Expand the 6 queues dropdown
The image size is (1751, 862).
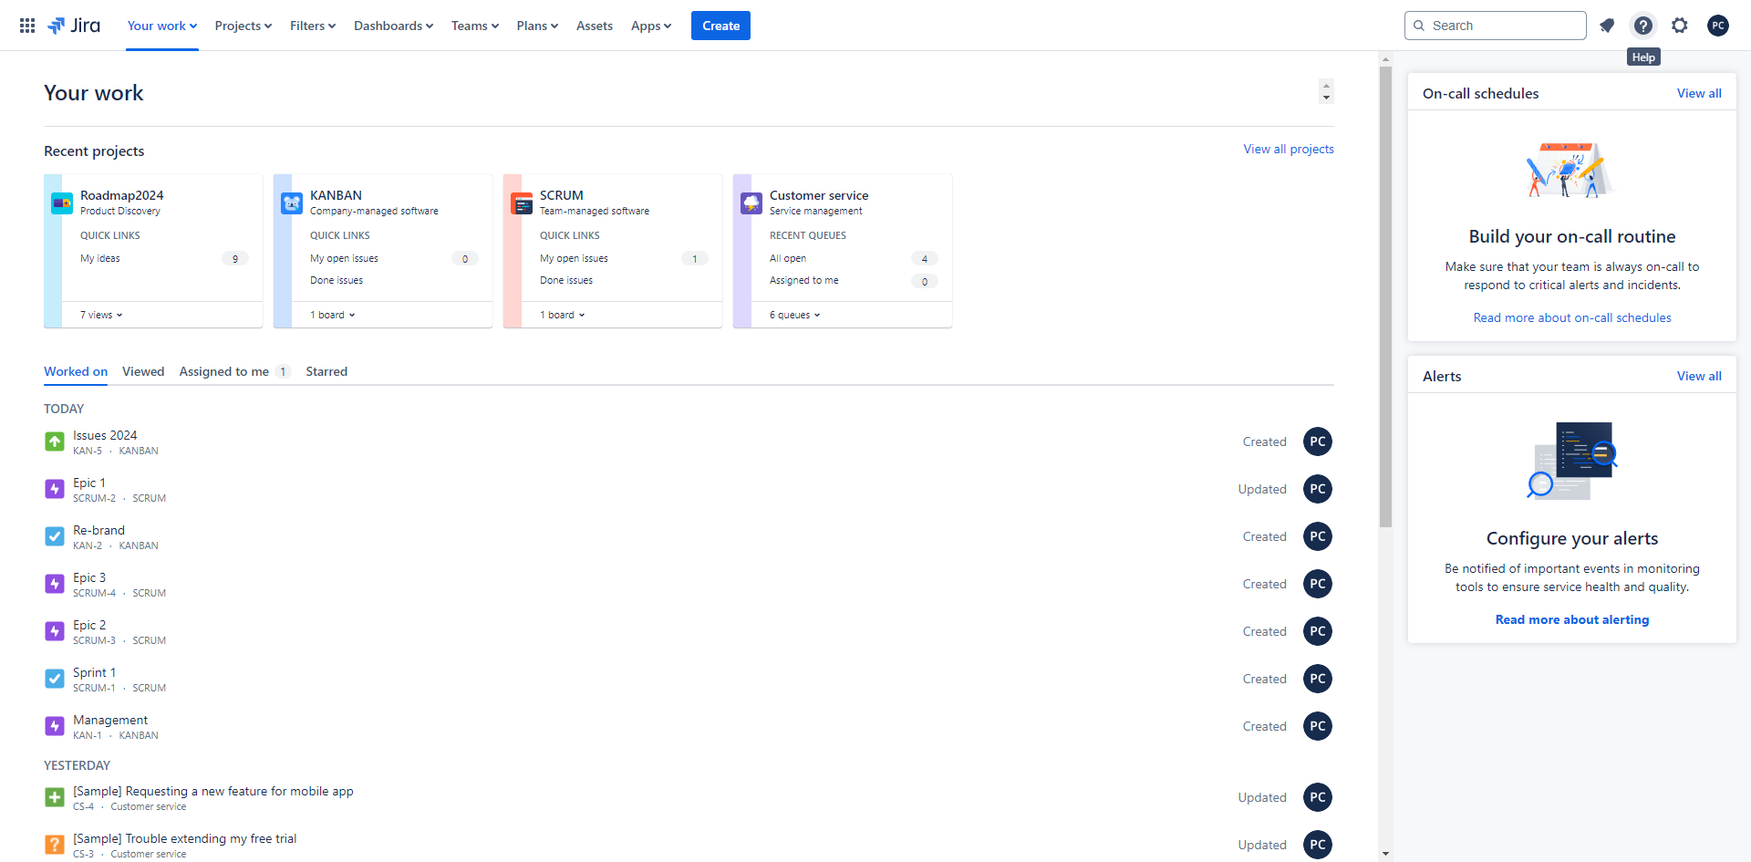[x=794, y=315]
